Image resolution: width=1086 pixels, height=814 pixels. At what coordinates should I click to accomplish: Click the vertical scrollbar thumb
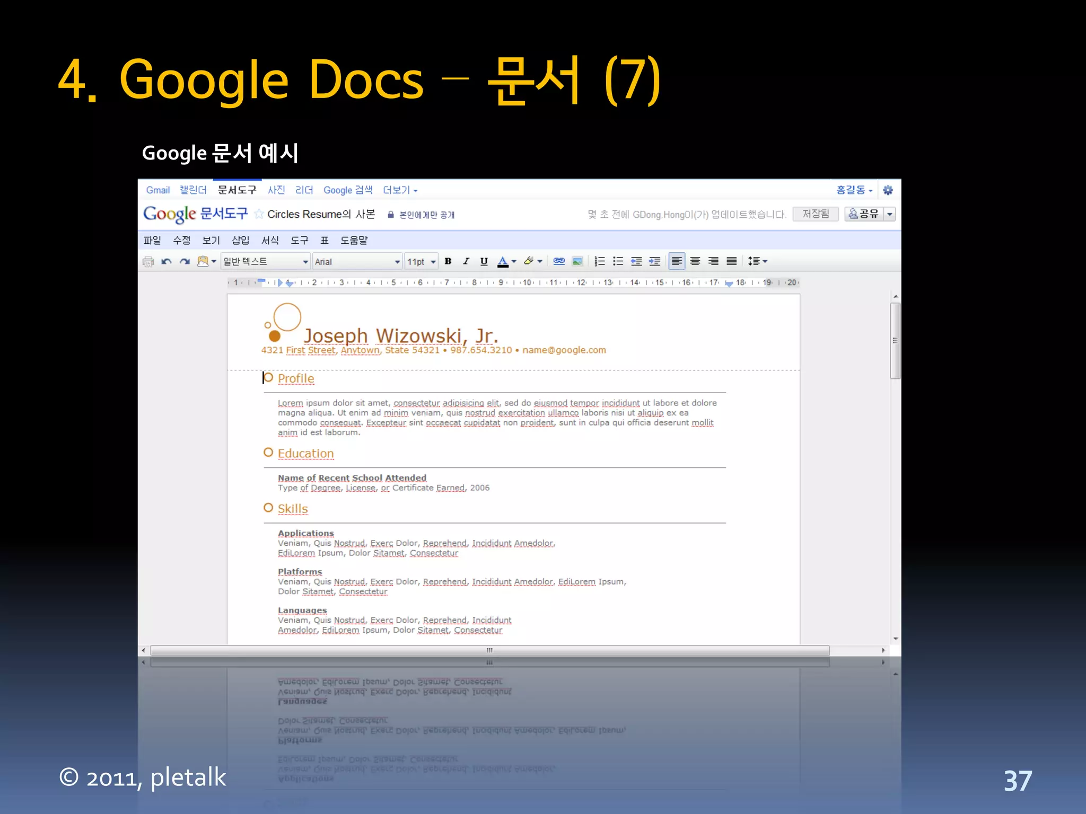895,341
